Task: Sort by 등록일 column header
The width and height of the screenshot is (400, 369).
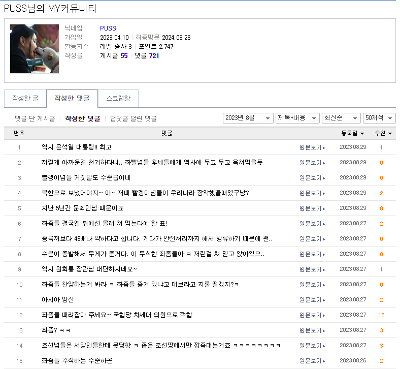Action: tap(352, 133)
